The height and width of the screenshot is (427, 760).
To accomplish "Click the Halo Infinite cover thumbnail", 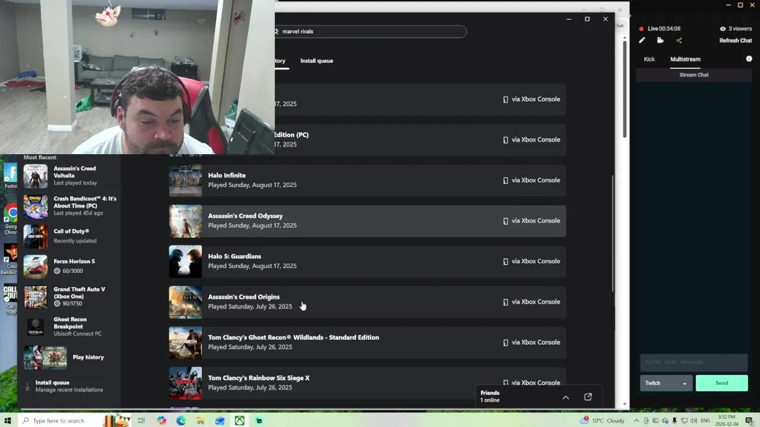I will point(185,180).
